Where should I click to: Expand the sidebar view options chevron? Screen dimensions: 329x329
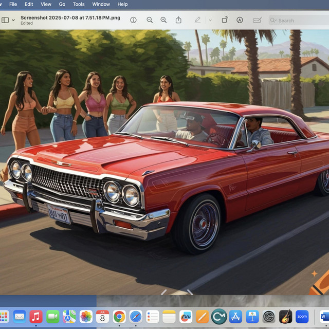pos(13,20)
